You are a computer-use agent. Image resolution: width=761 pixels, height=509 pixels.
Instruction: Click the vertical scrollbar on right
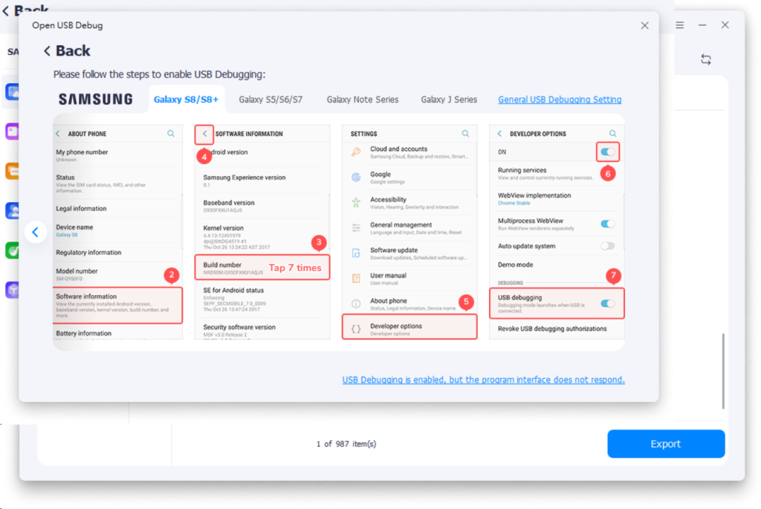click(x=724, y=372)
